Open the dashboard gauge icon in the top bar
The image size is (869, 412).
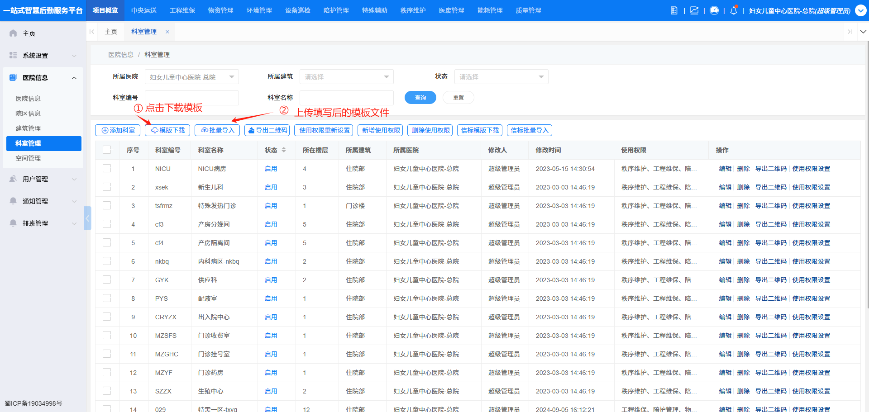[x=714, y=10]
